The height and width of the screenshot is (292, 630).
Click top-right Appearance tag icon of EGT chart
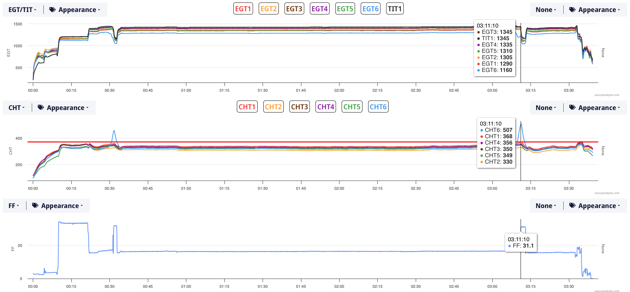572,10
